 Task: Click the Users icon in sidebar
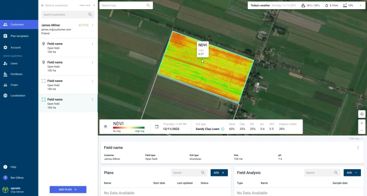tap(6, 63)
